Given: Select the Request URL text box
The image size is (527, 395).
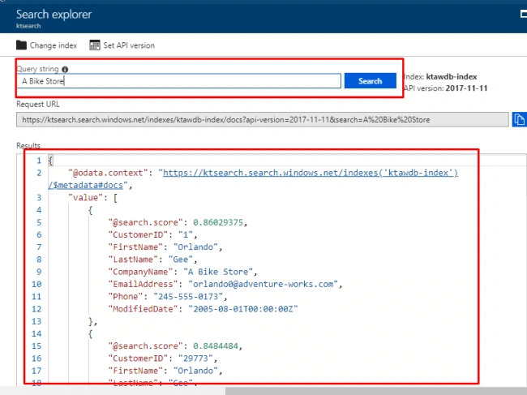Looking at the screenshot, I should (262, 120).
